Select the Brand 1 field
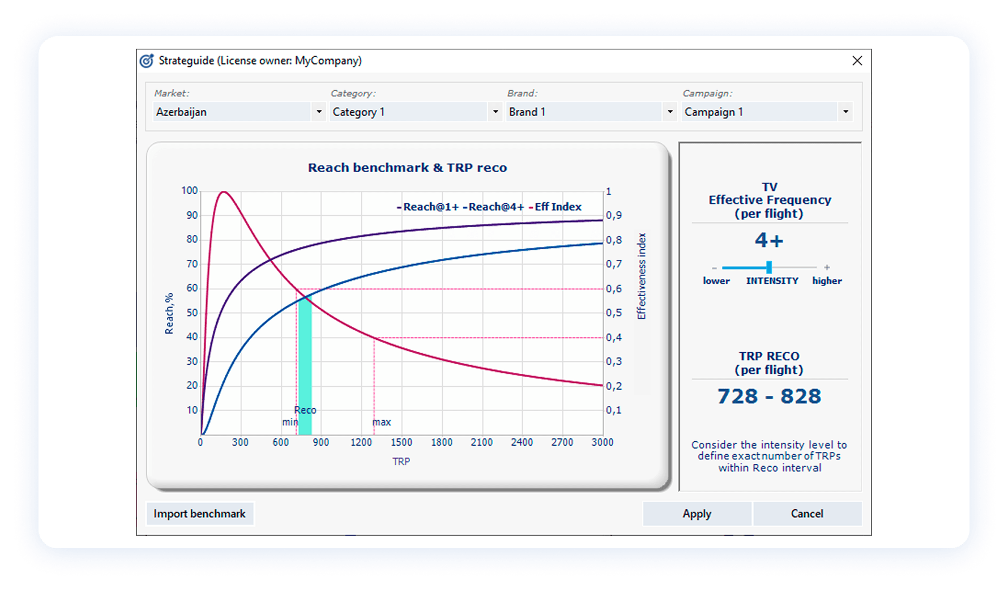 coord(584,112)
